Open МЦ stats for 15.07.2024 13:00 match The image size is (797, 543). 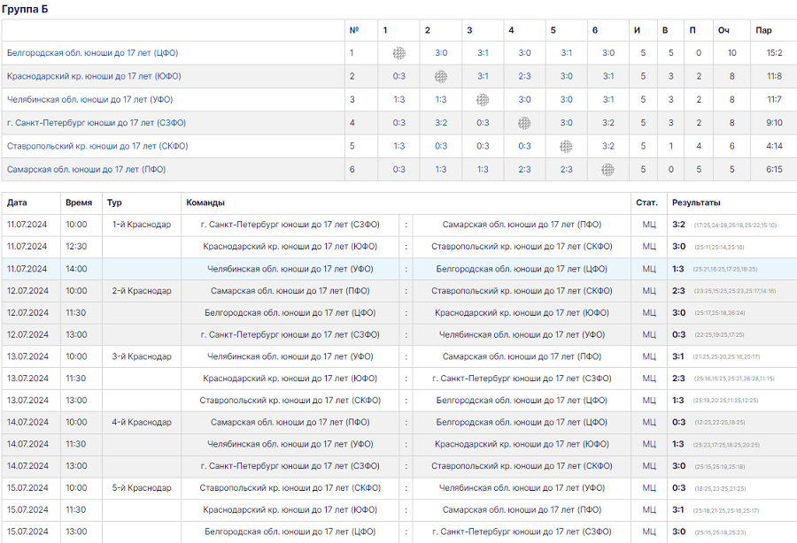(x=649, y=532)
